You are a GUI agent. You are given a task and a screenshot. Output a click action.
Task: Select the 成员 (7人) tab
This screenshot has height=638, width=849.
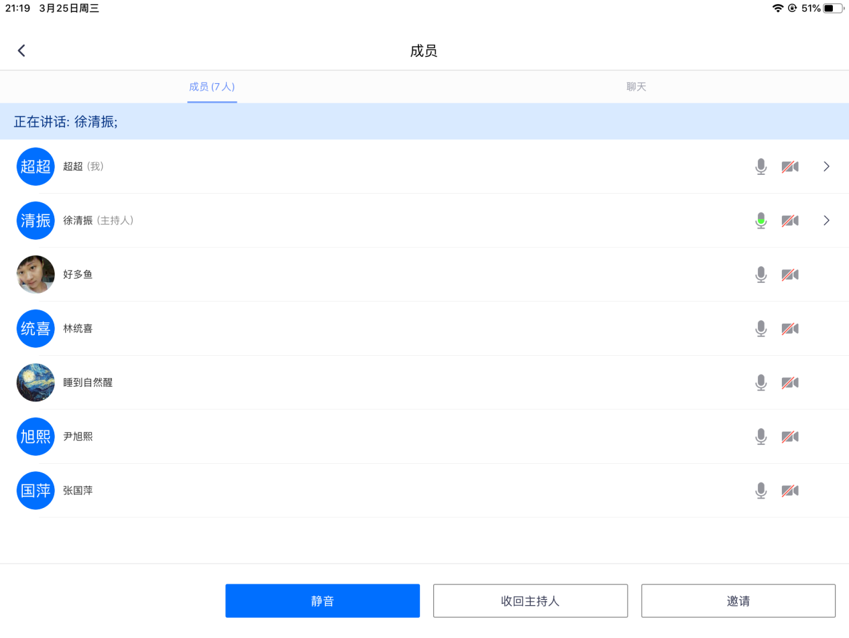tap(212, 87)
